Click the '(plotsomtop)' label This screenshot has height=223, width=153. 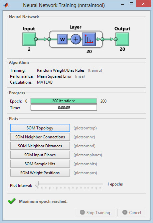tap(85, 128)
